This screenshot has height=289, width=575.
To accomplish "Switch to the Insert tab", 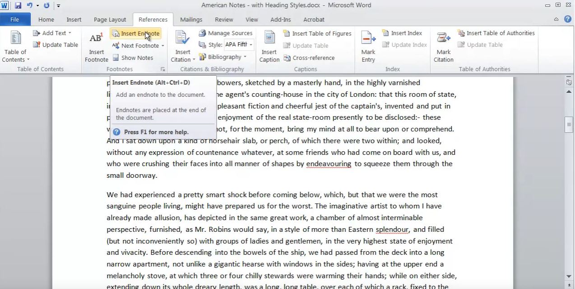I will 74,19.
